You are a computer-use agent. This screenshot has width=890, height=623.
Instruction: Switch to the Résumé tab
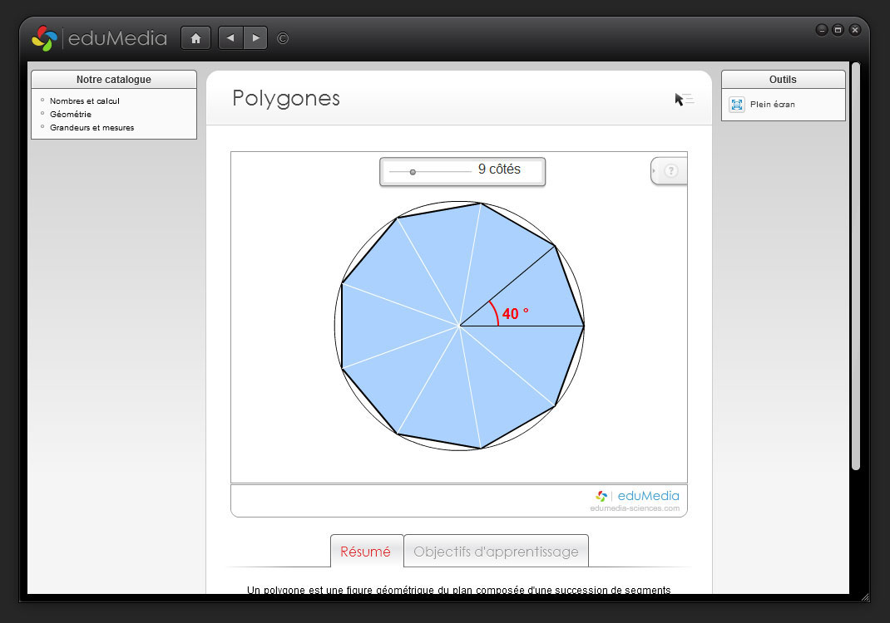(366, 552)
